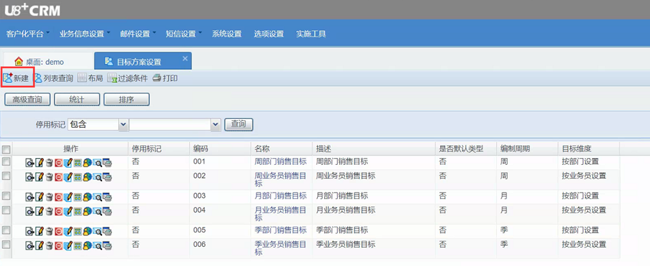This screenshot has height=266, width=650.
Task: Check the checkbox for row 006
Action: pyautogui.click(x=6, y=244)
